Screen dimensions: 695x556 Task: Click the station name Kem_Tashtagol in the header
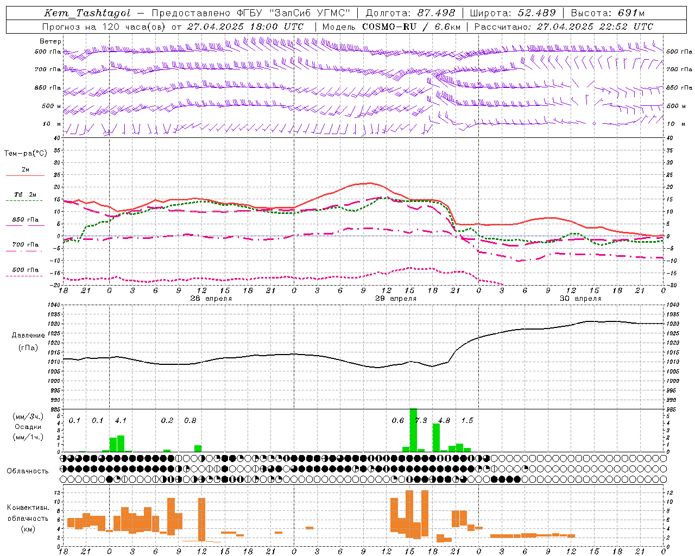[87, 13]
